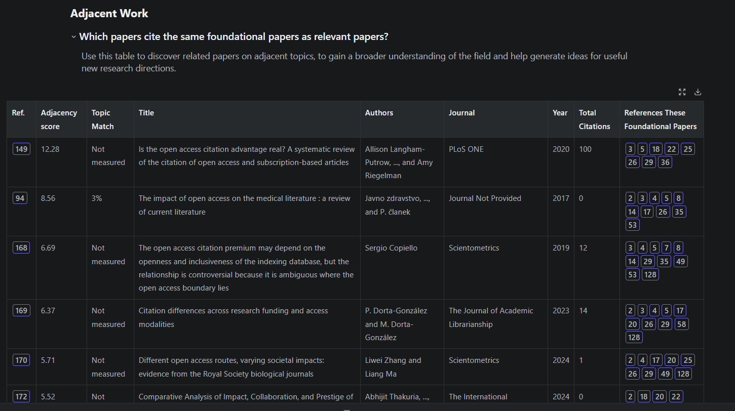Click the Year column header
Image resolution: width=735 pixels, height=411 pixels.
click(560, 113)
